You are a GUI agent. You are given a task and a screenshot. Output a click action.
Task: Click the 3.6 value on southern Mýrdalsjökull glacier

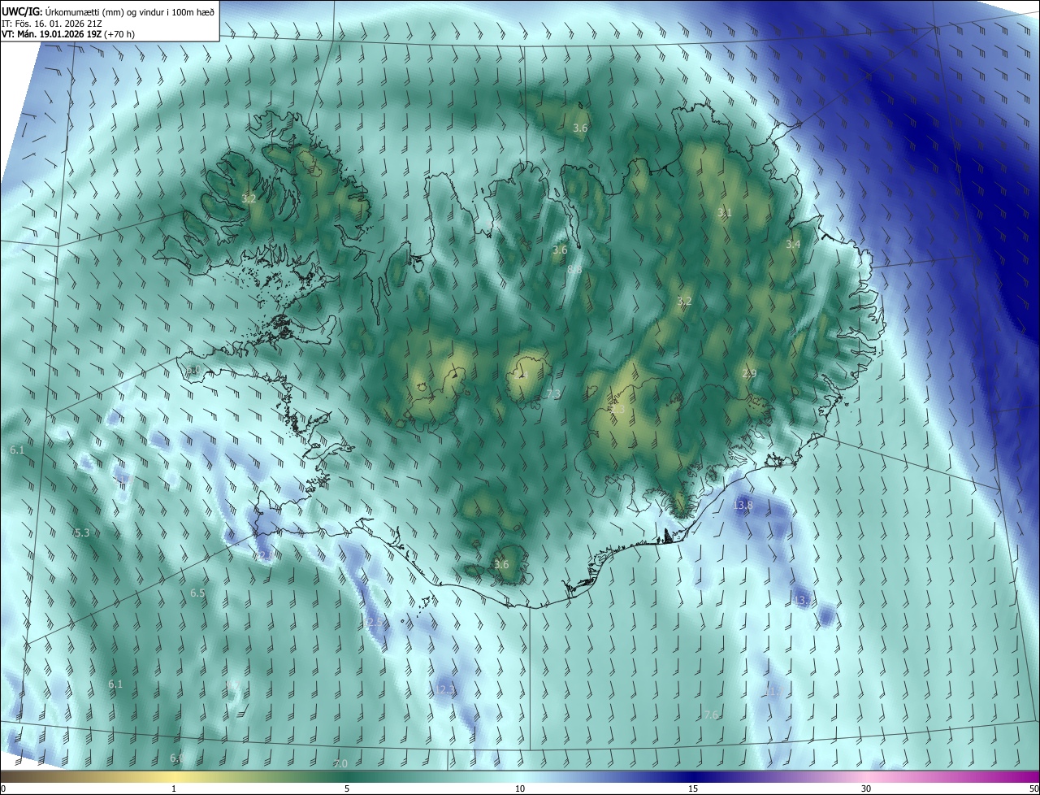[501, 564]
